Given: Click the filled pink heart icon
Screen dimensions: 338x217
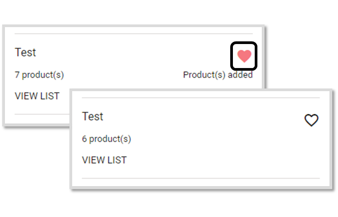Looking at the screenshot, I should (244, 56).
